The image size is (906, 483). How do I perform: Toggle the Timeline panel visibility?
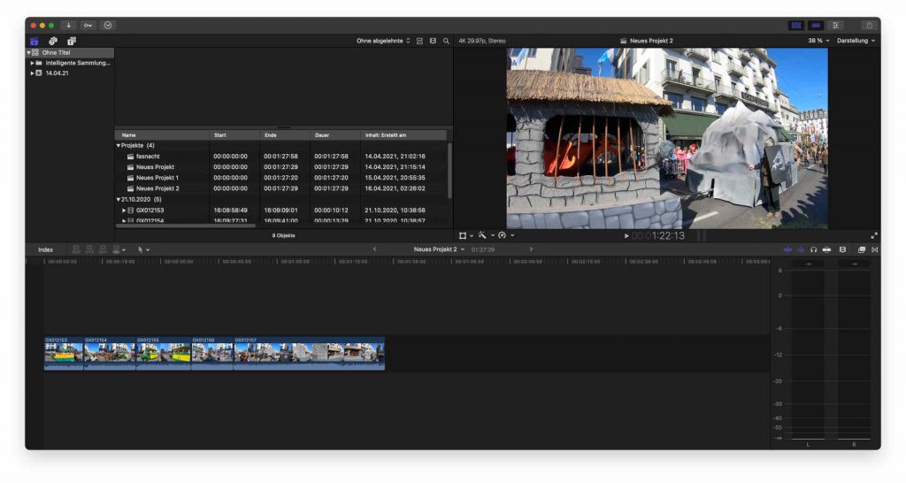tap(816, 26)
